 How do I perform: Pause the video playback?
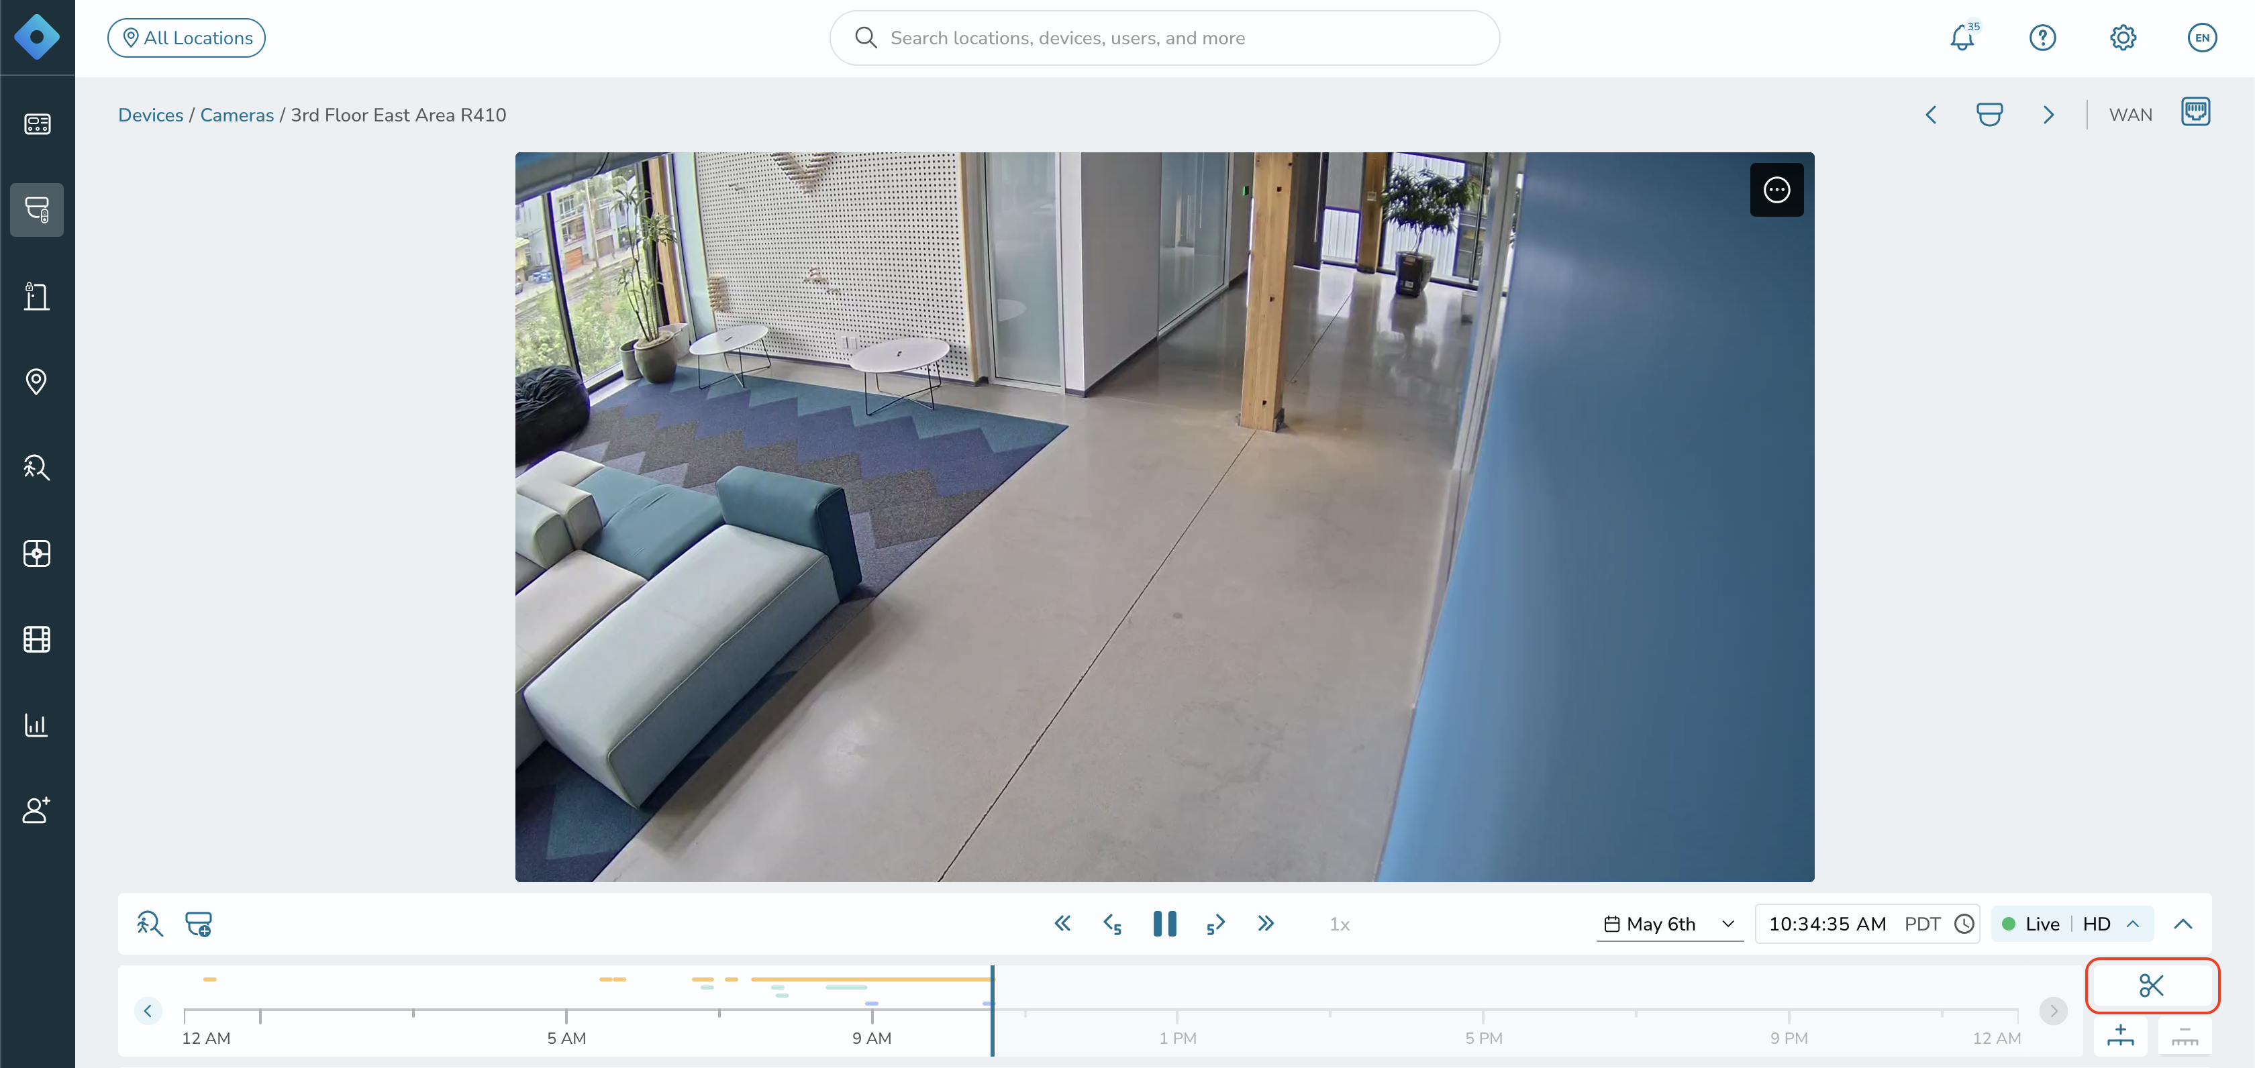1164,924
